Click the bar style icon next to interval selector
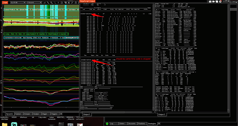238x126 pixels. pos(44,2)
